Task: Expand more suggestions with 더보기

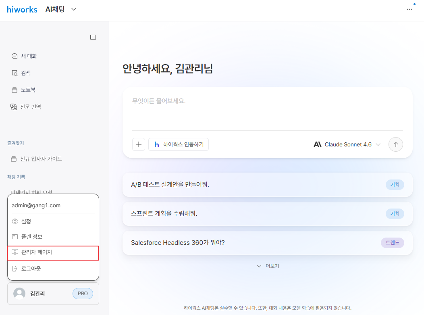Action: click(x=268, y=266)
